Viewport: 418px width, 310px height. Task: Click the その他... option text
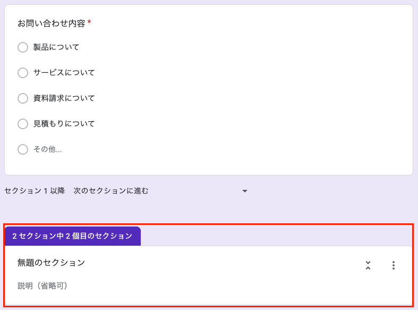tap(48, 149)
